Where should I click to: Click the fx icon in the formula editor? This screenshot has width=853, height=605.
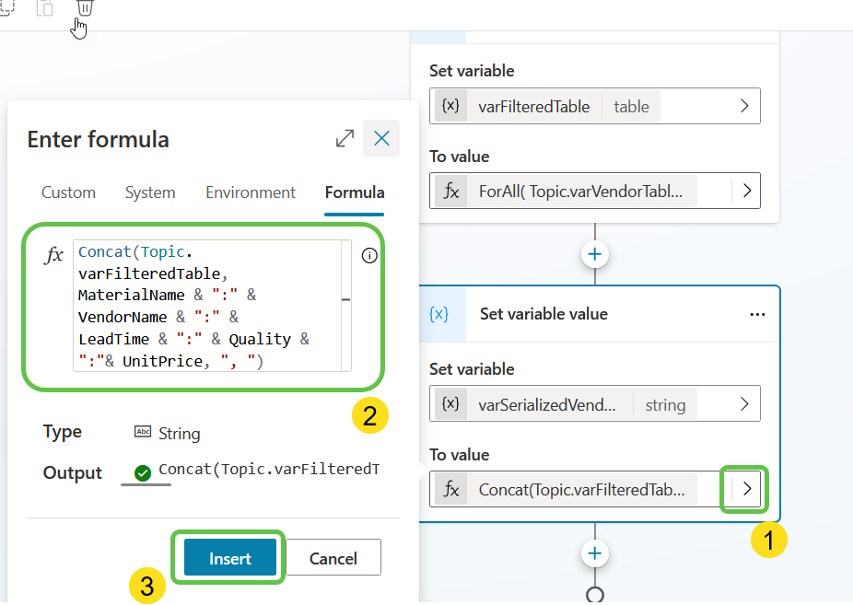click(x=53, y=255)
